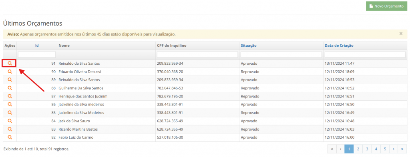This screenshot has width=410, height=157.
Task: Go to previous page with ‹ button
Action: (x=340, y=149)
